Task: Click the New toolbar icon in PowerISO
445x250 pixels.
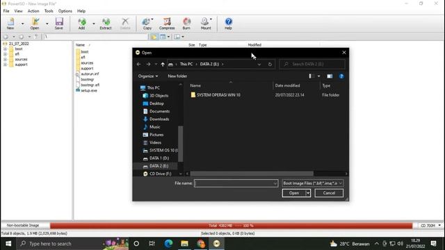Action: click(x=10, y=24)
